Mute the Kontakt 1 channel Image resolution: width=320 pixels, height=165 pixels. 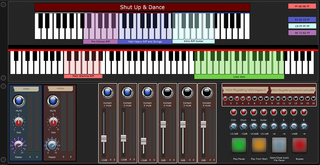(x=107, y=92)
